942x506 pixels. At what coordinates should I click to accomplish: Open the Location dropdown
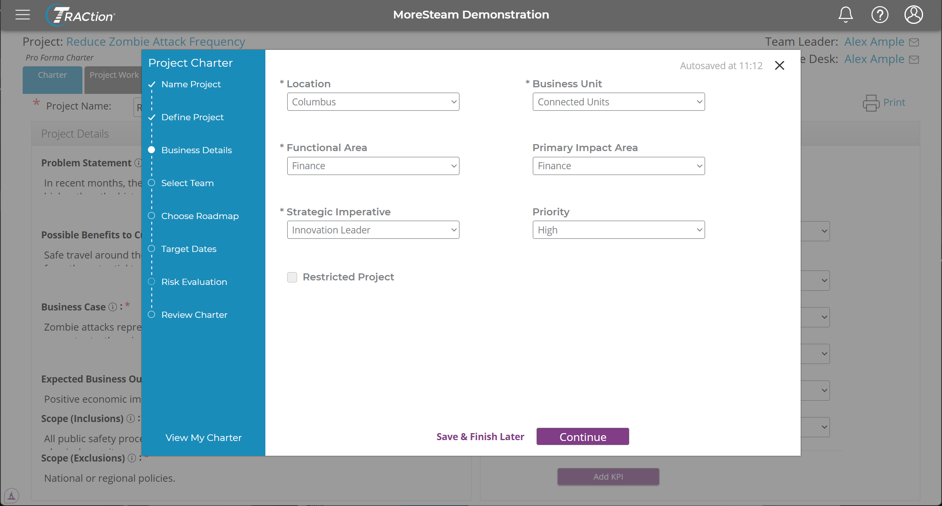point(373,102)
